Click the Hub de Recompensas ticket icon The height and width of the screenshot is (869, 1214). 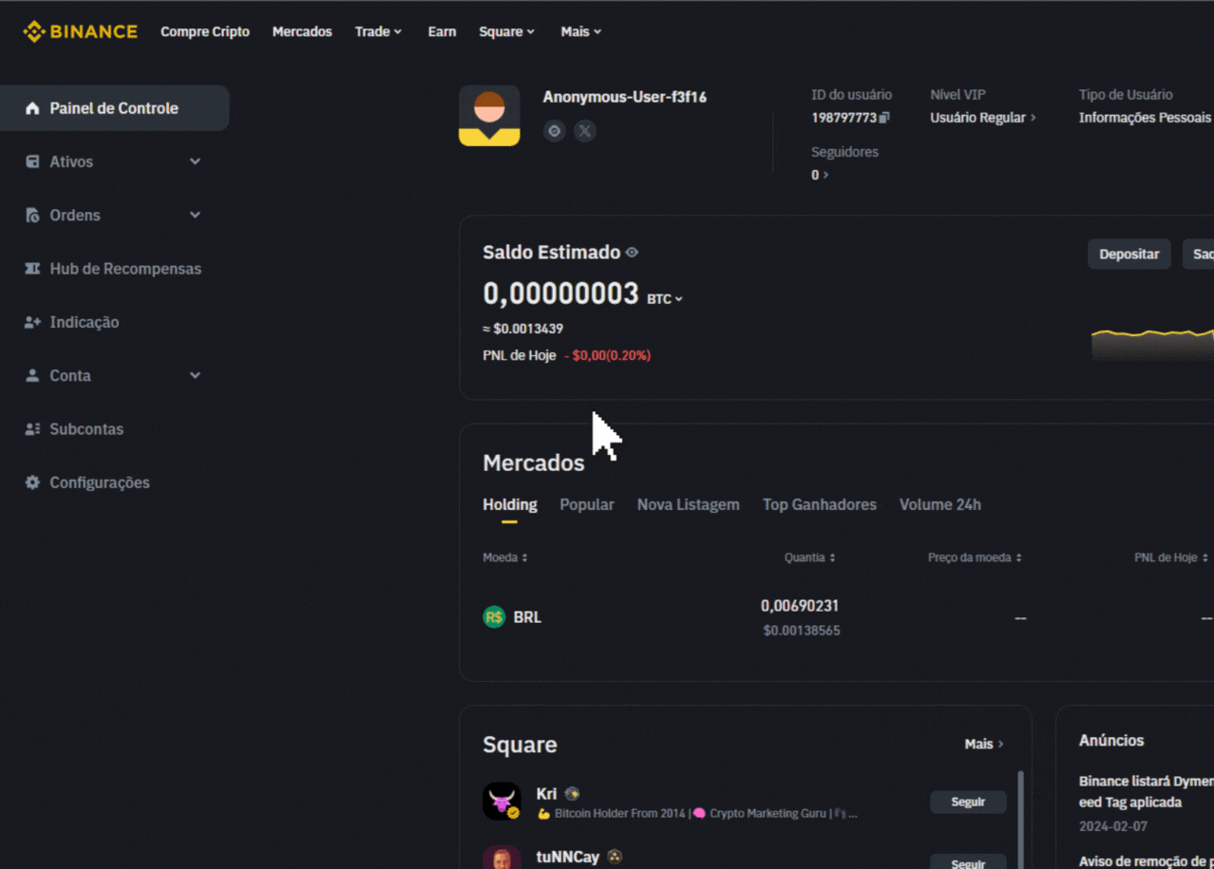[32, 269]
